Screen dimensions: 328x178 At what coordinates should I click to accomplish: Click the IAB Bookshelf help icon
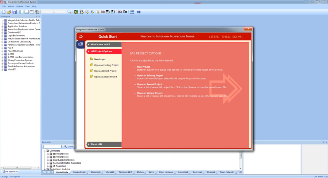4,172
